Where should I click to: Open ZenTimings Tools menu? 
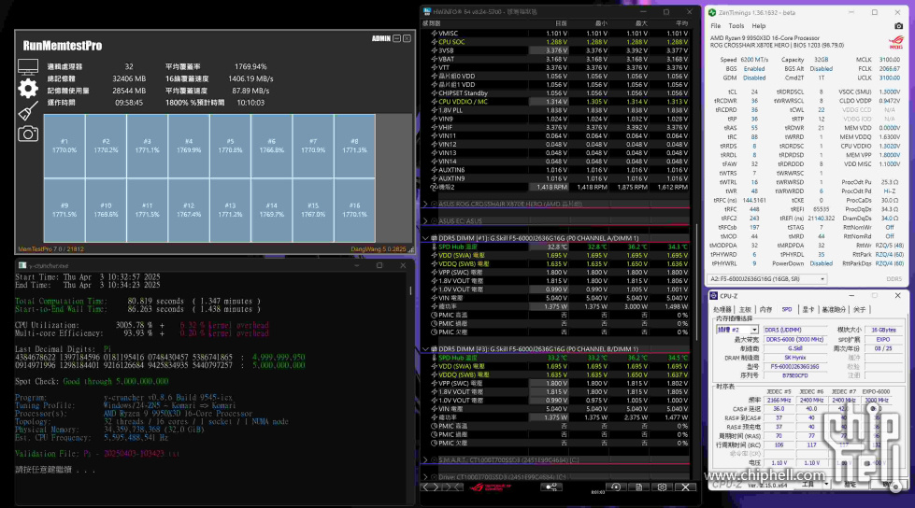[736, 26]
